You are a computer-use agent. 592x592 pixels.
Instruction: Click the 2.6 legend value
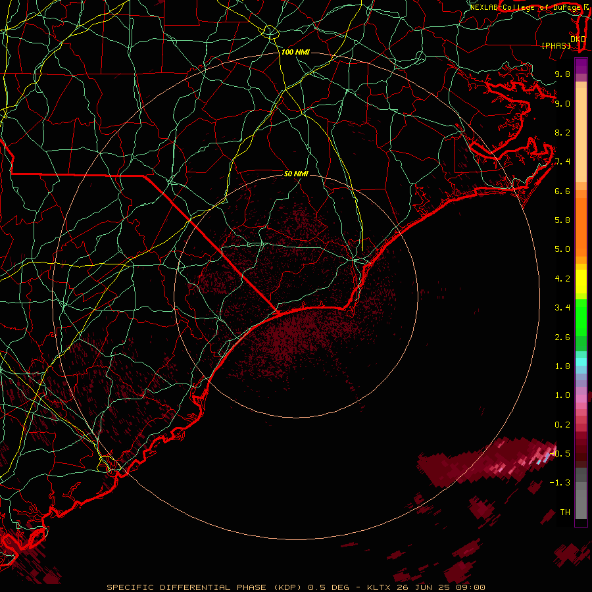pyautogui.click(x=562, y=337)
